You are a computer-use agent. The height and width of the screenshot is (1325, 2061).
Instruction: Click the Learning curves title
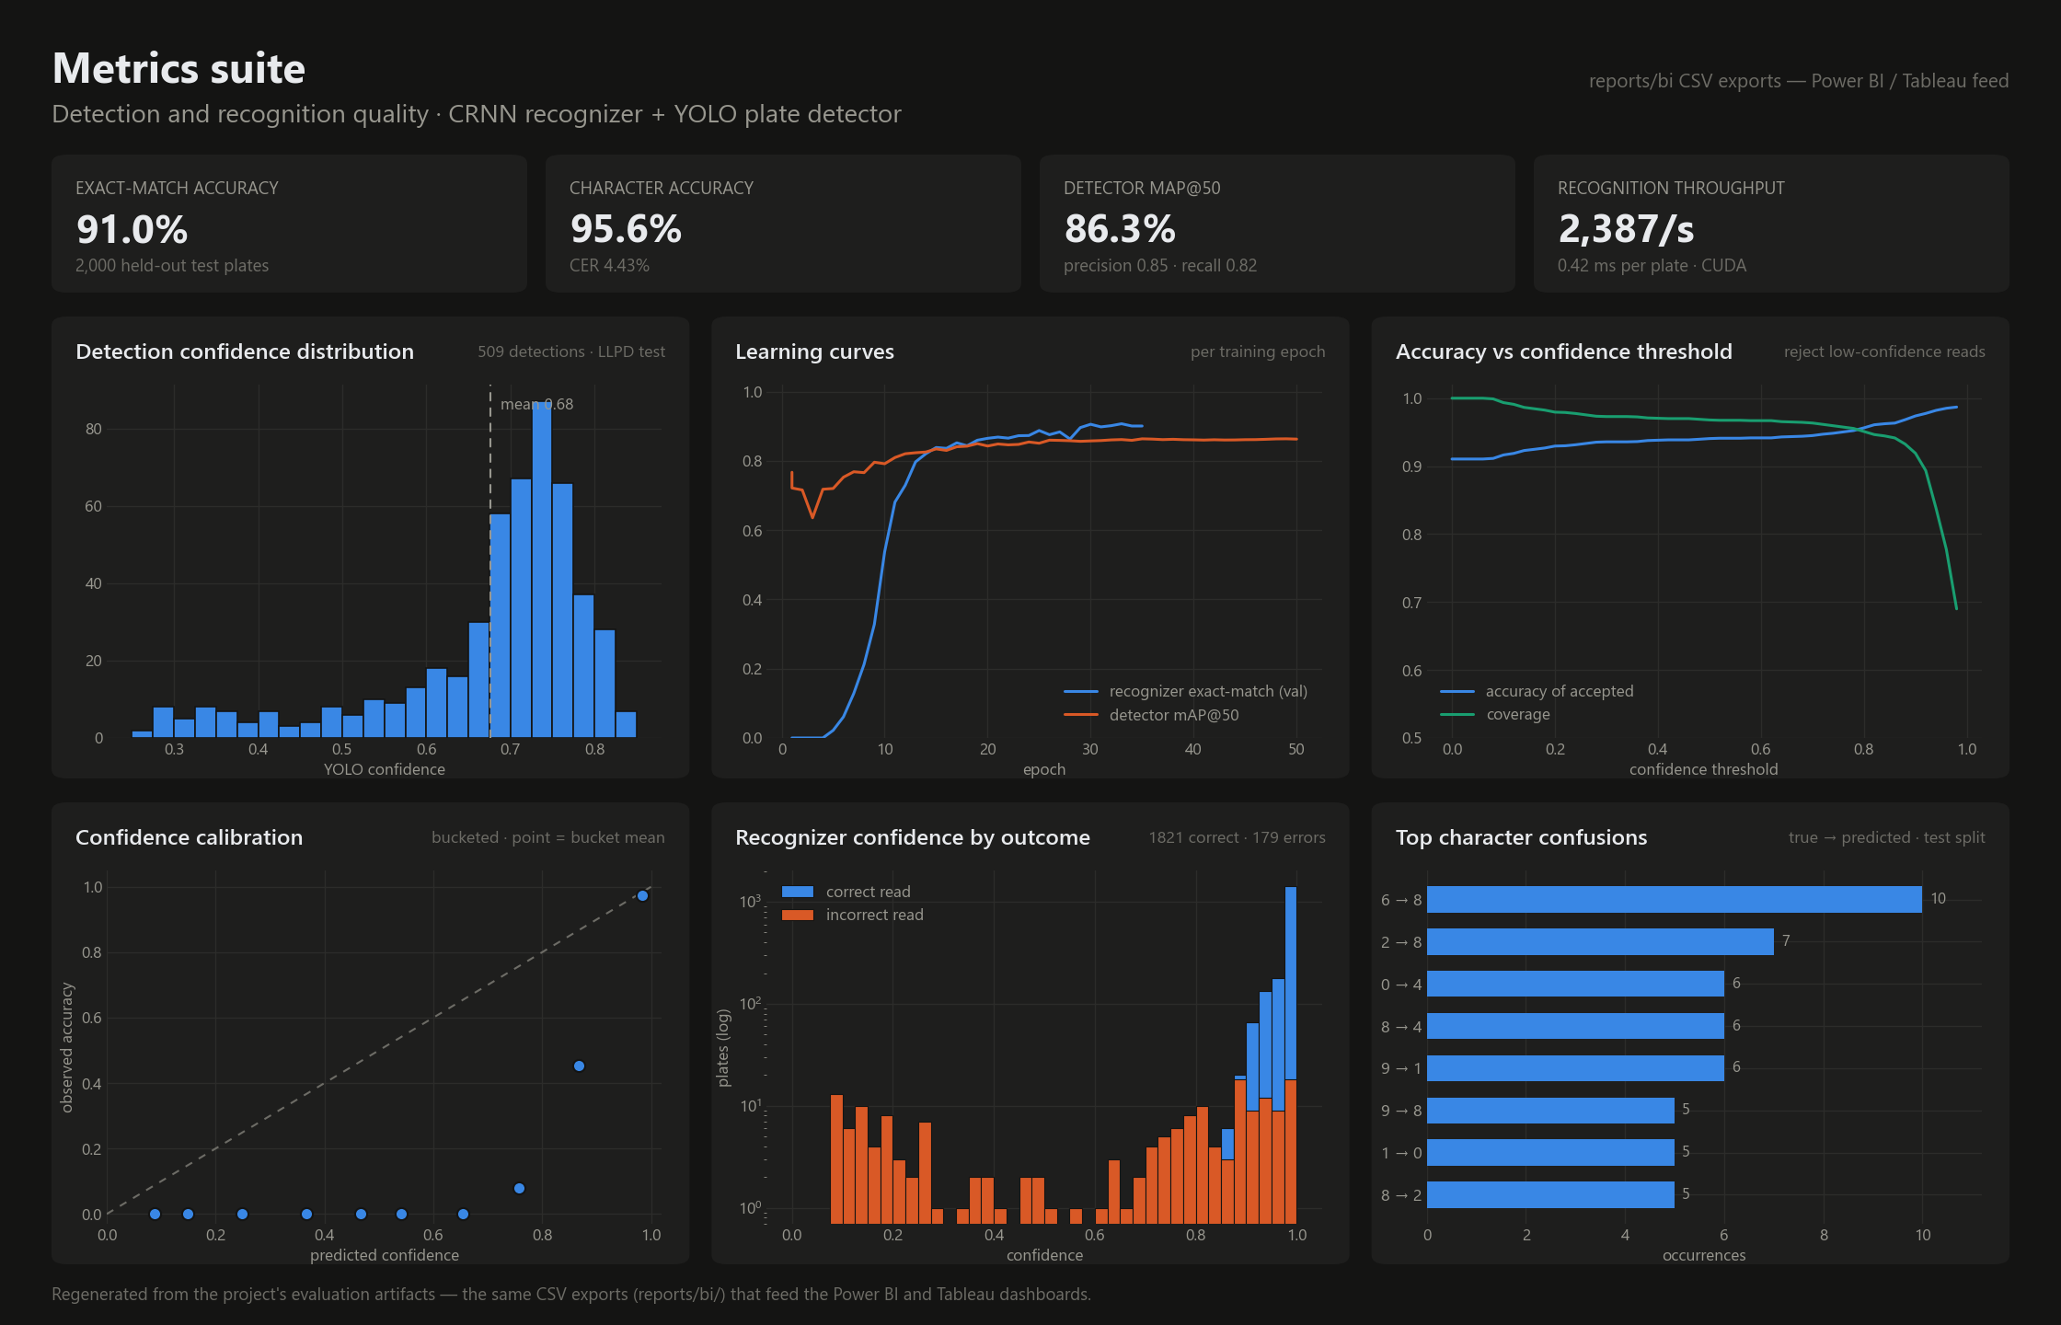coord(814,351)
